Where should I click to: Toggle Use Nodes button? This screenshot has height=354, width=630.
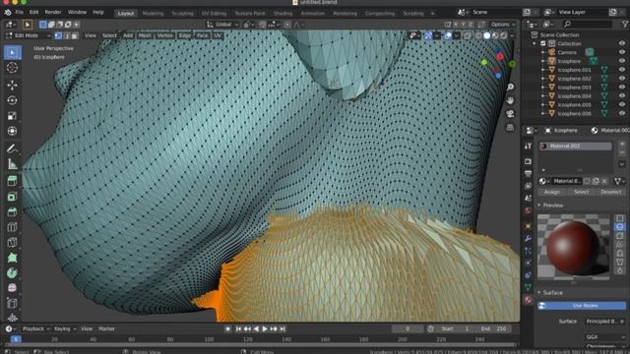coord(582,306)
